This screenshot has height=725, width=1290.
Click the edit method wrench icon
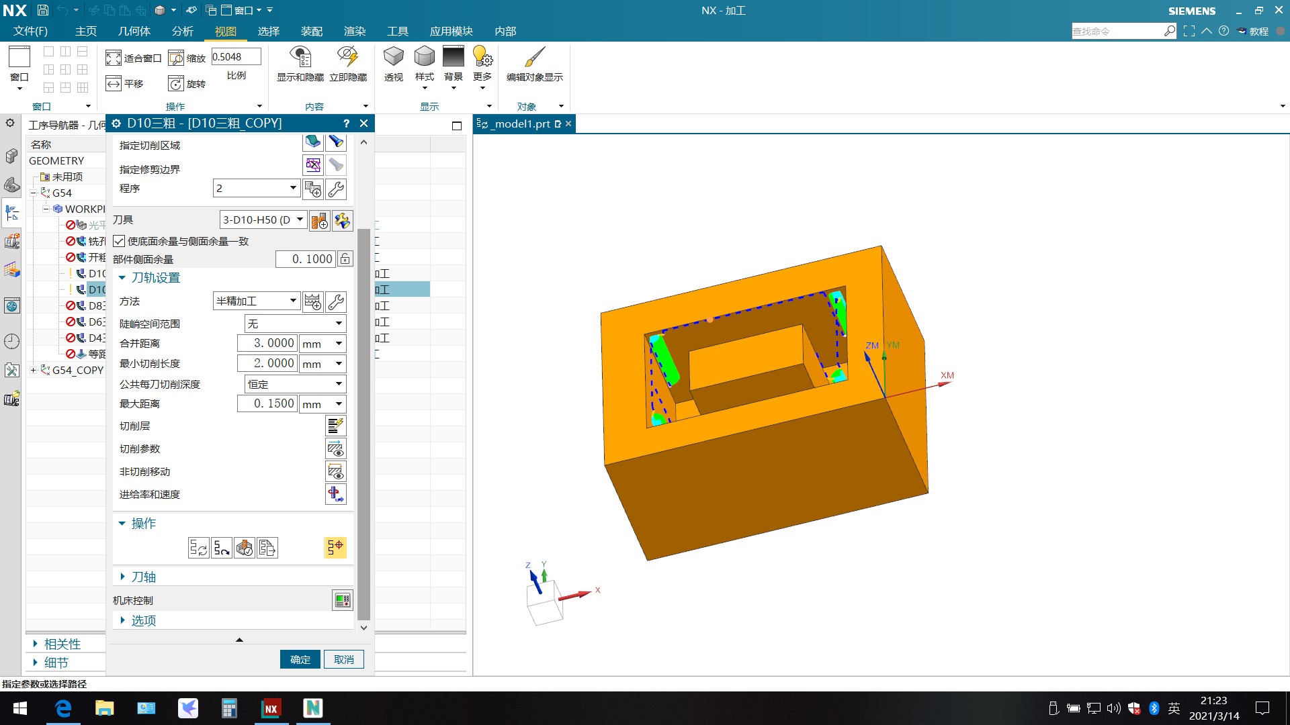(x=336, y=302)
